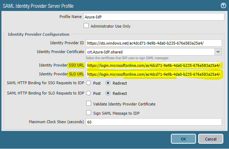Click the certificate hint text below the dropdown
This screenshot has width=229, height=149.
pyautogui.click(x=127, y=58)
